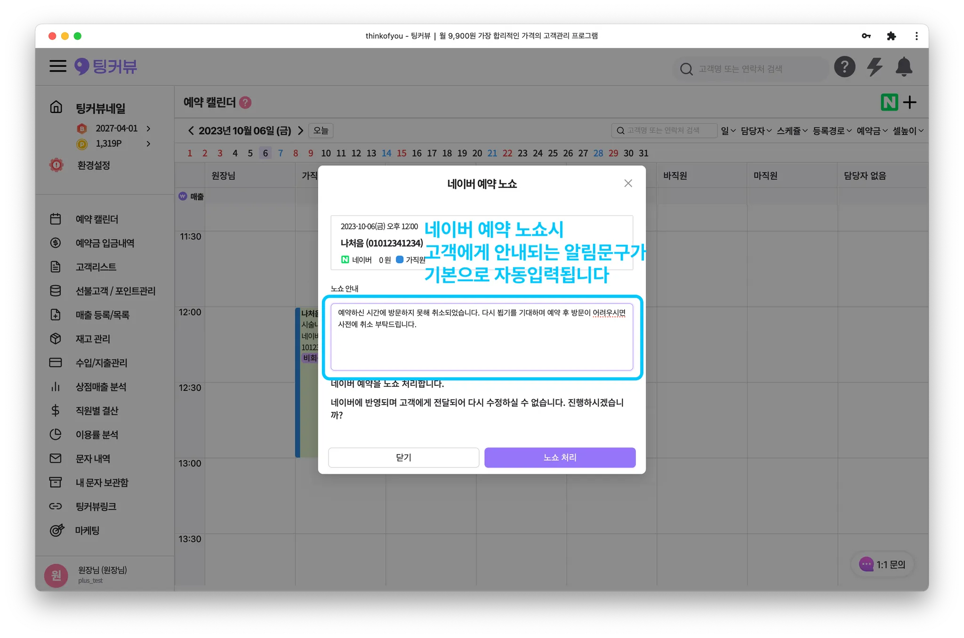Expand the 1,319P points chevron
Image resolution: width=964 pixels, height=638 pixels.
click(149, 144)
